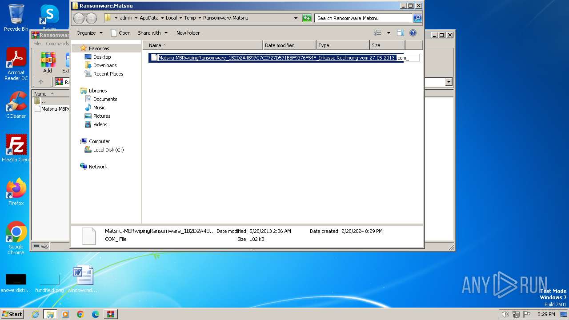Open Windows Media Player from taskbar
The height and width of the screenshot is (320, 569).
pyautogui.click(x=65, y=314)
